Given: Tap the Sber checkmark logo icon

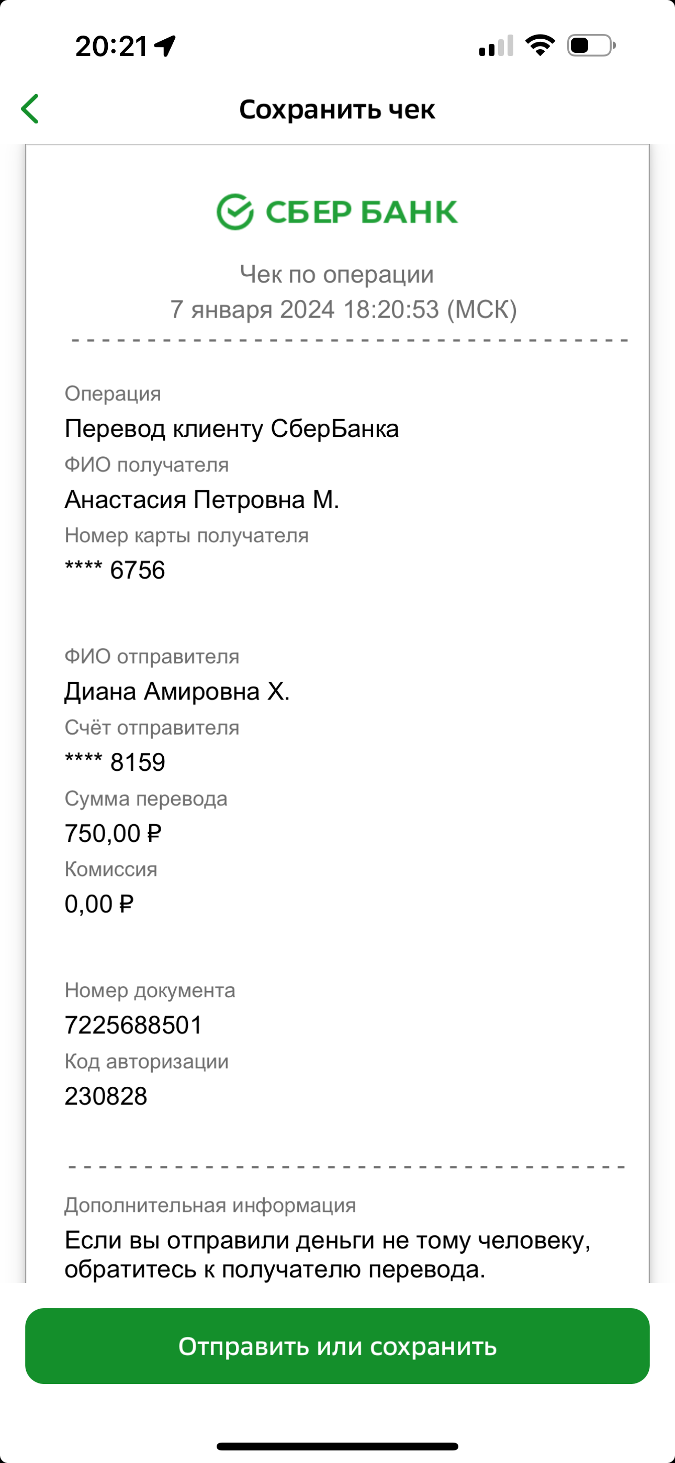Looking at the screenshot, I should pos(234,211).
